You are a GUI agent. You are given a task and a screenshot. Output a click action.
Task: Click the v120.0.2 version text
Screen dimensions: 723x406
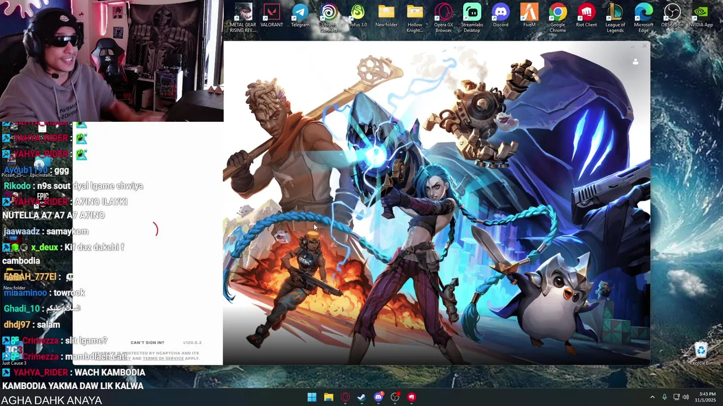point(192,342)
